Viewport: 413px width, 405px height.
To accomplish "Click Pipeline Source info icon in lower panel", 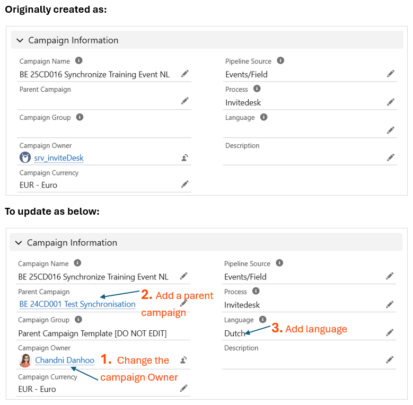I will [x=279, y=263].
